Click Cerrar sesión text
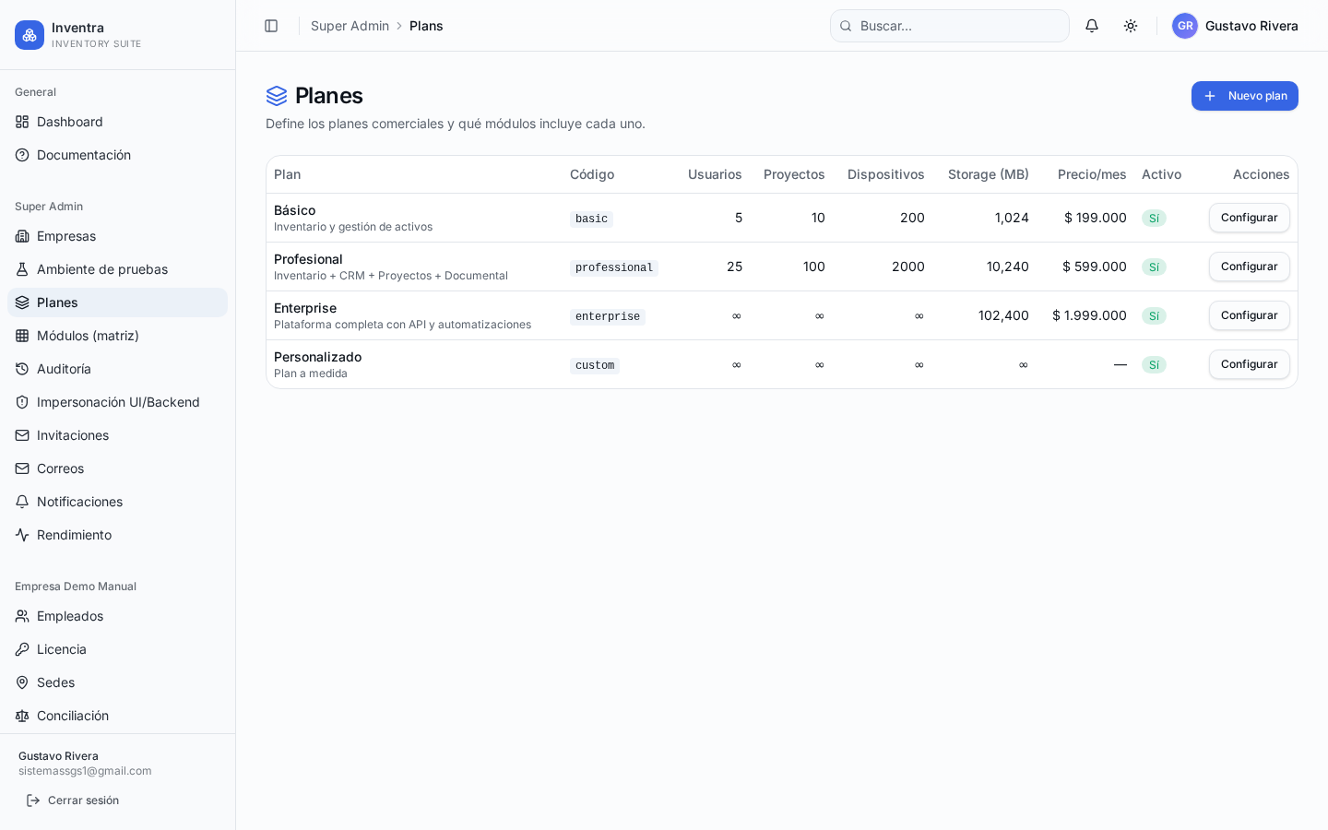This screenshot has width=1328, height=830. point(83,800)
